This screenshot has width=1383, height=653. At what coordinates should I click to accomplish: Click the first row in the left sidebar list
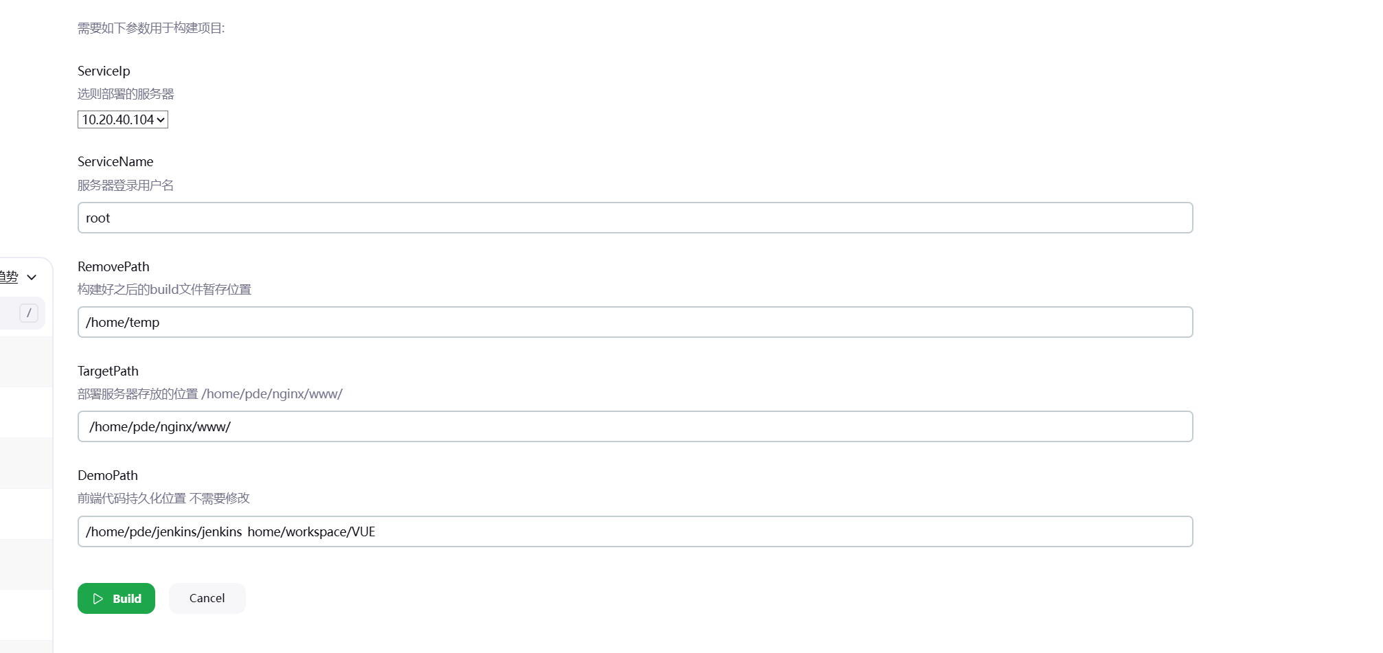(26, 362)
